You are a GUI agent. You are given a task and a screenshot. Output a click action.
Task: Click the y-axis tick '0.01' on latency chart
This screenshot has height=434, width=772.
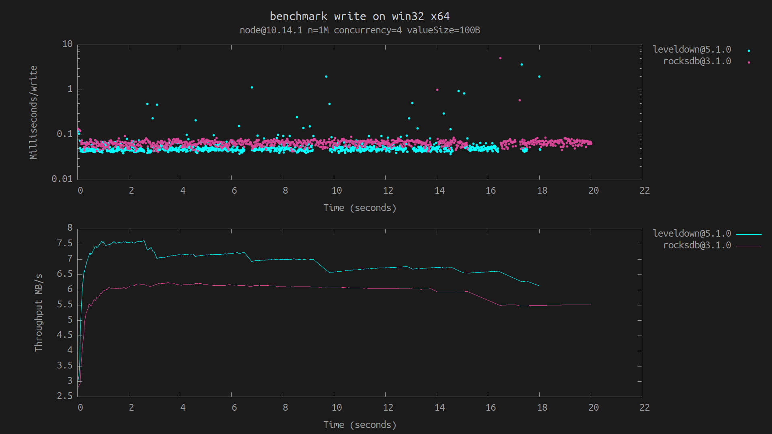tap(62, 179)
